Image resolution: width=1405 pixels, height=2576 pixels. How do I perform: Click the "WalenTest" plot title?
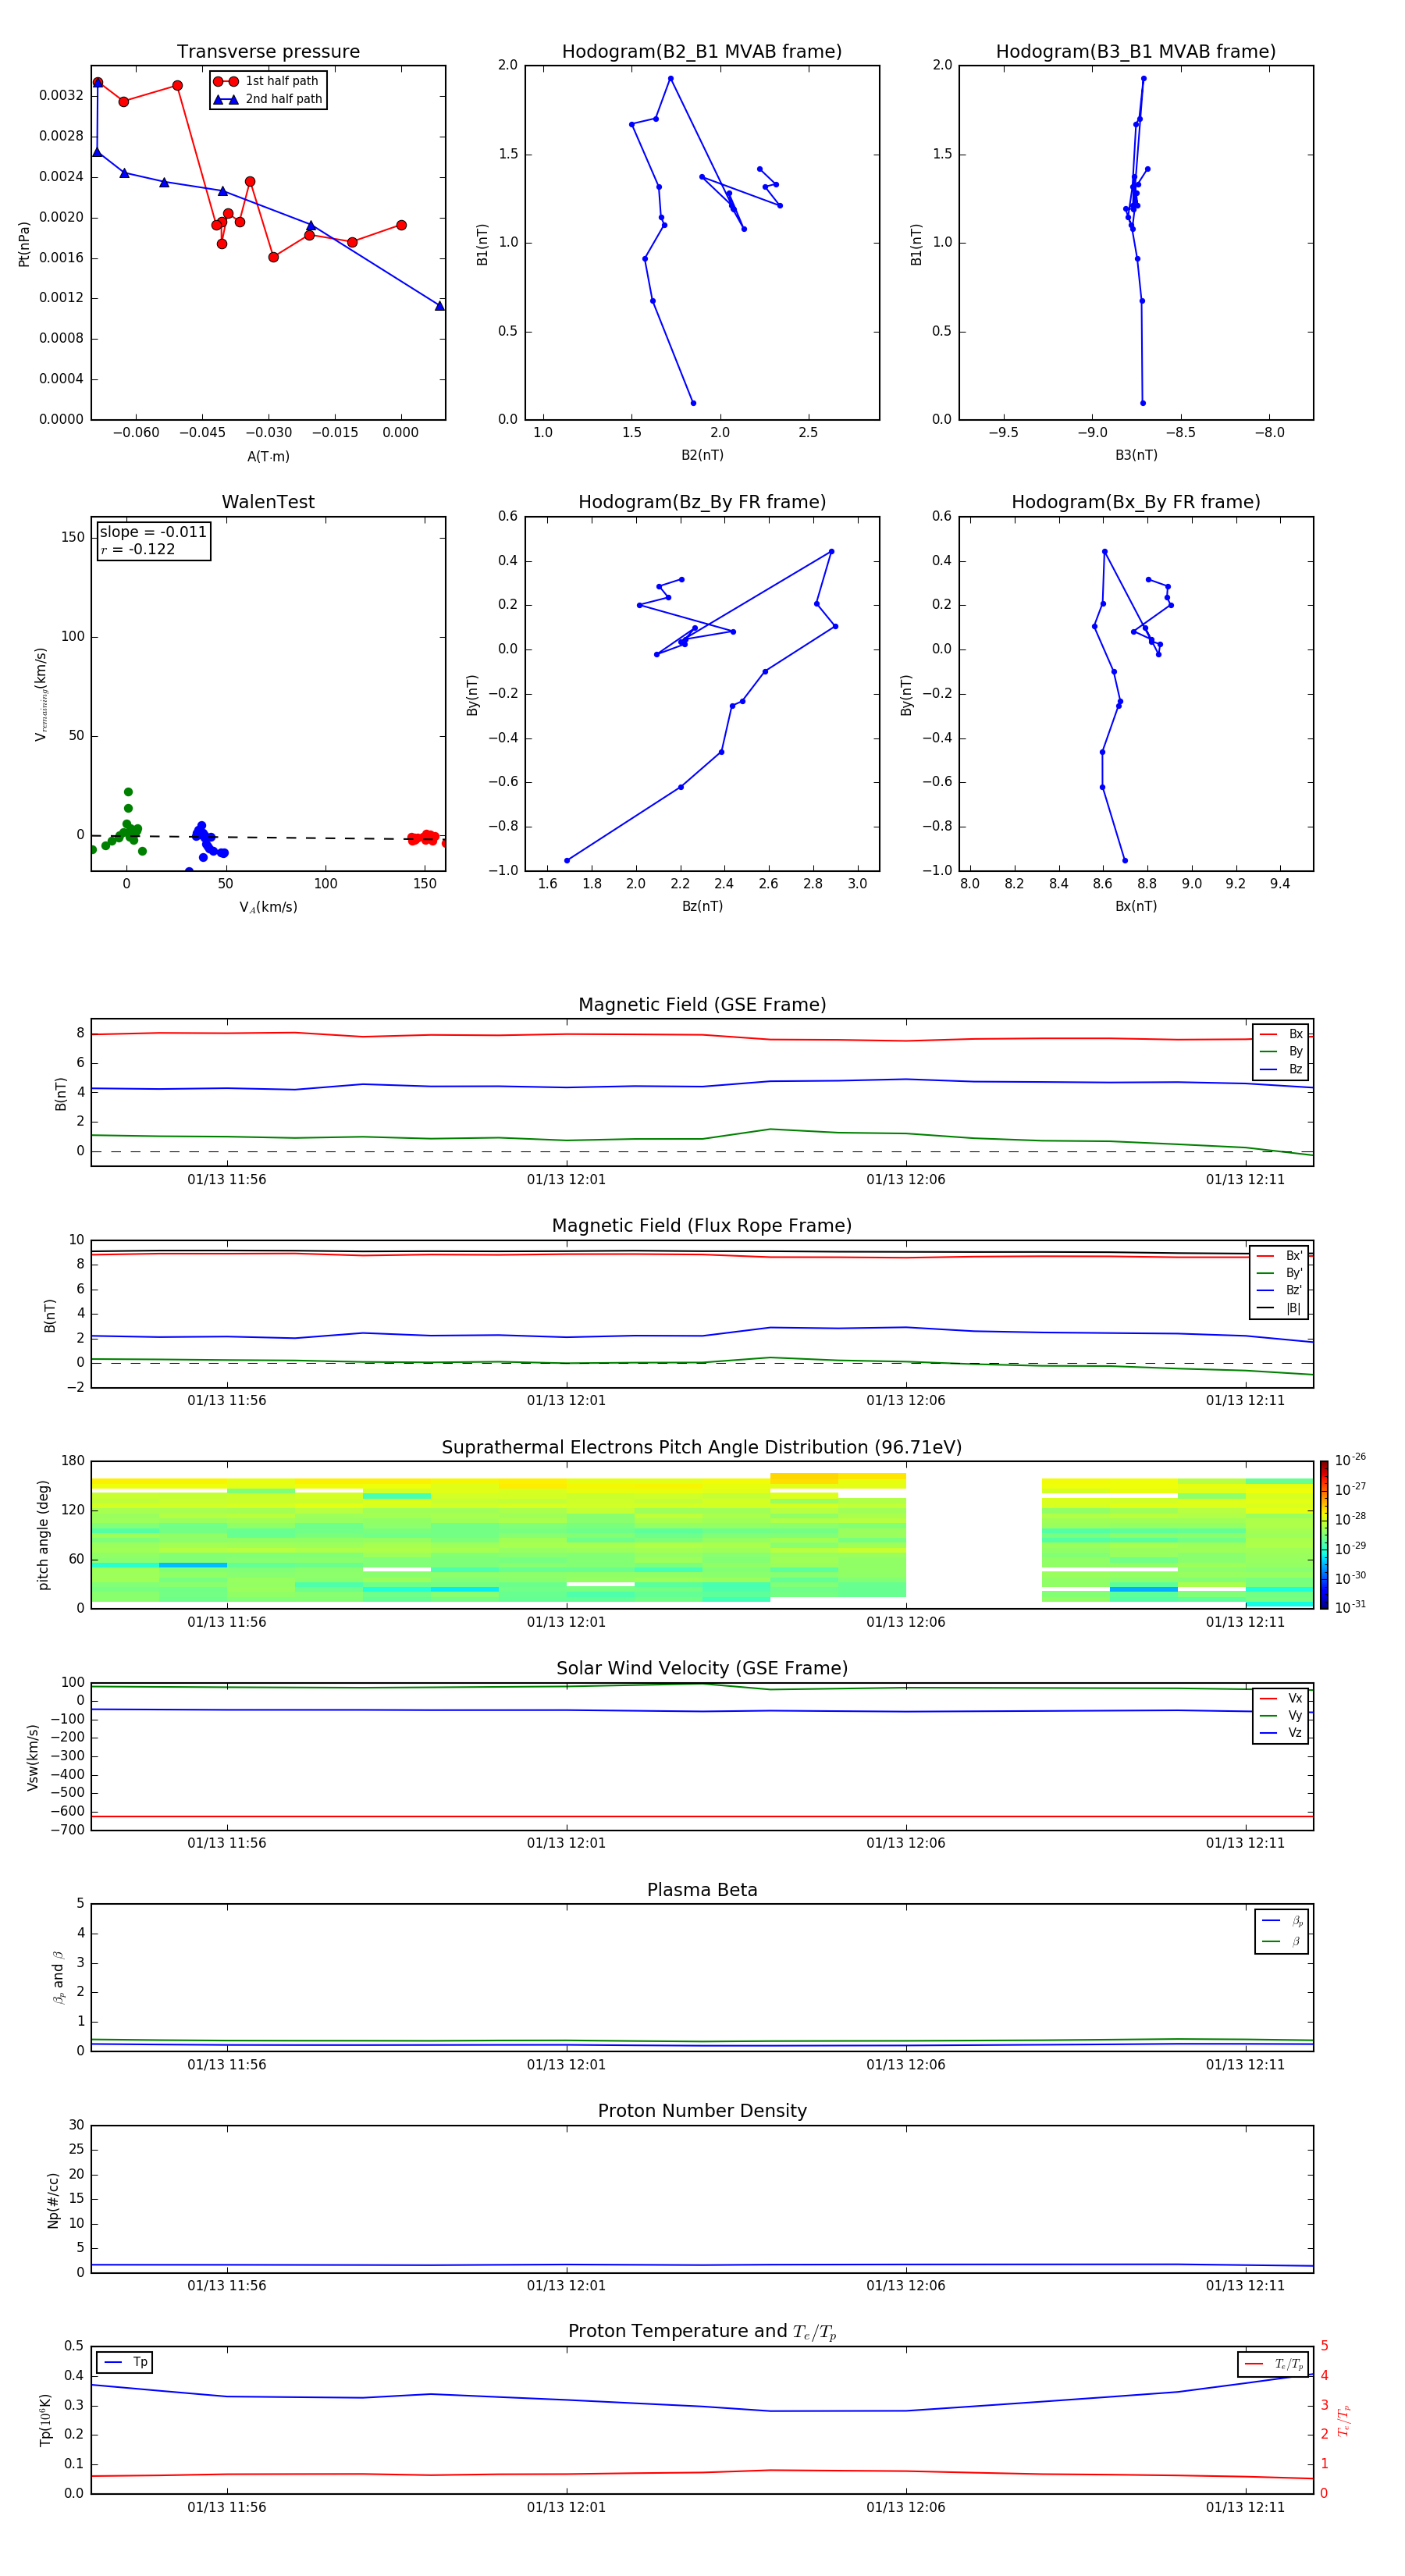click(x=268, y=502)
